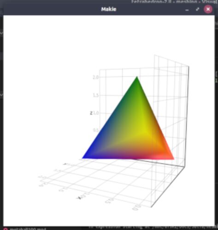Click the Makie window title text
Screen dimensions: 218x230
coord(109,9)
